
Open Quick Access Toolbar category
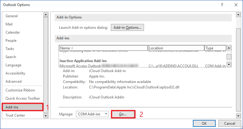coord(22,98)
